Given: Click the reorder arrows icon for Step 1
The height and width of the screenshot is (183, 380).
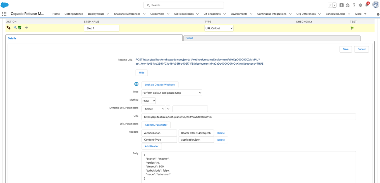Looking at the screenshot, I should [9, 28].
